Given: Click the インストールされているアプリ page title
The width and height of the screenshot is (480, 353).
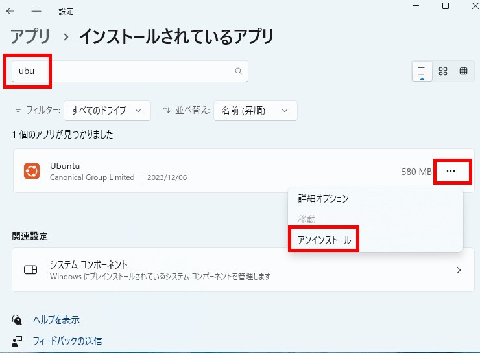Looking at the screenshot, I should coord(176,37).
